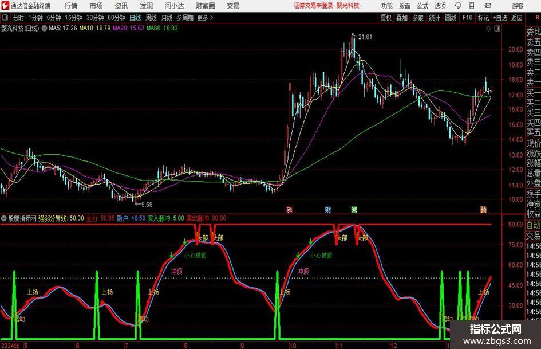Click the 标记 mark button

pos(483,18)
